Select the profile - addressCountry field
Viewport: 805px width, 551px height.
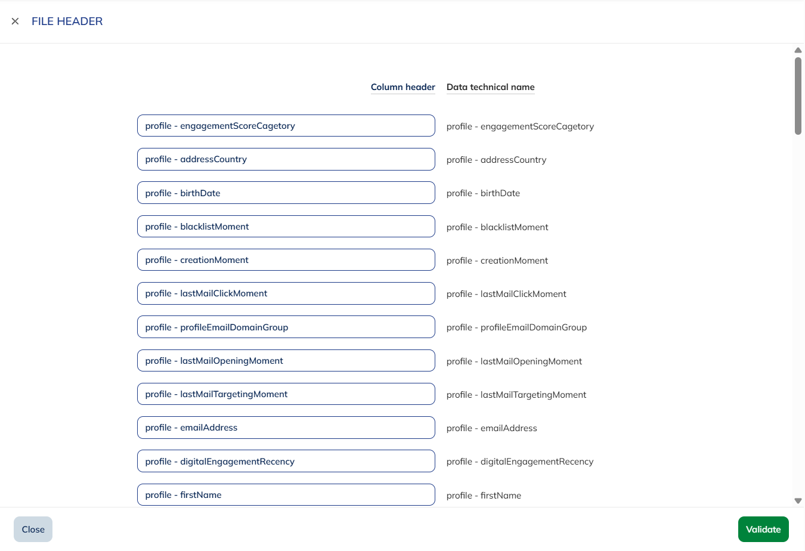tap(286, 159)
